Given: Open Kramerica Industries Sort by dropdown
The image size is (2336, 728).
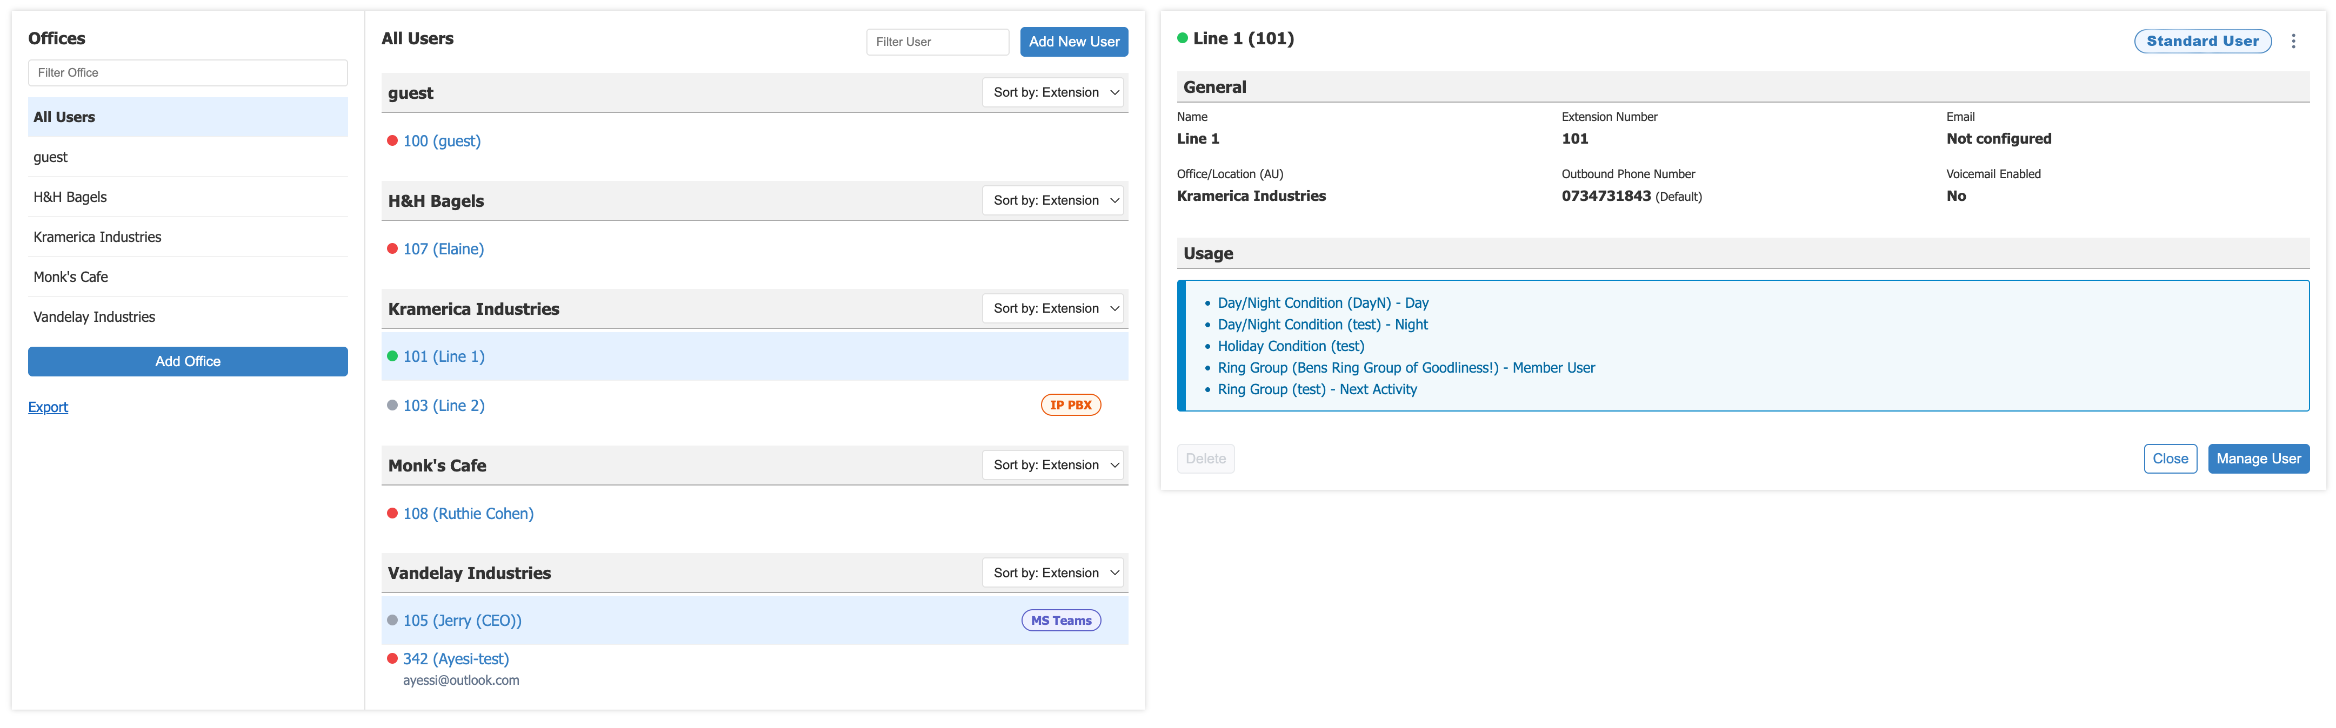Looking at the screenshot, I should click(1053, 308).
